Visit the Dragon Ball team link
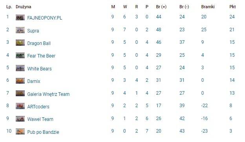This screenshot has height=142, width=245. (39, 43)
